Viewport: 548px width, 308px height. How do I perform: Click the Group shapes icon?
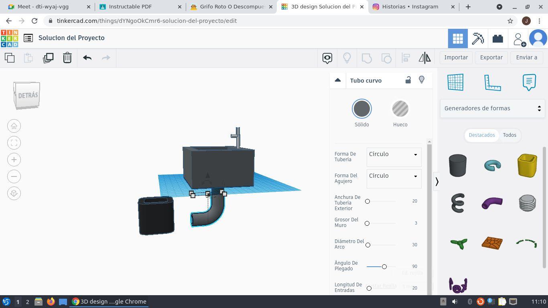pyautogui.click(x=367, y=58)
